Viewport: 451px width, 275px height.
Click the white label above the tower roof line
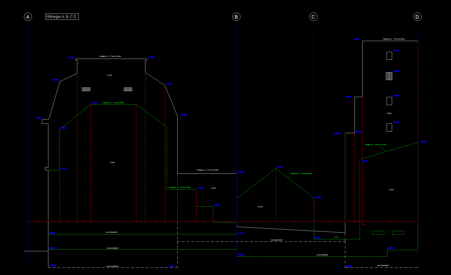point(394,39)
